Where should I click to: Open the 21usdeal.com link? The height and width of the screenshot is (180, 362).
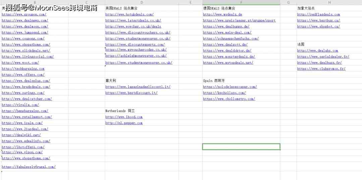point(25,129)
